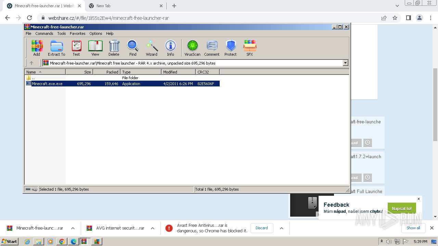The image size is (438, 246).
Task: Run the Test archive tool
Action: click(76, 48)
